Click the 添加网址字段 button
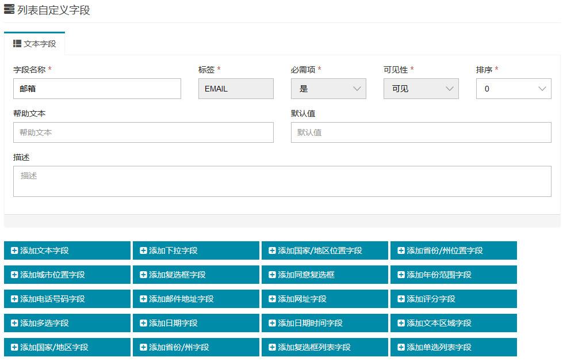The image size is (563, 361). coord(325,299)
